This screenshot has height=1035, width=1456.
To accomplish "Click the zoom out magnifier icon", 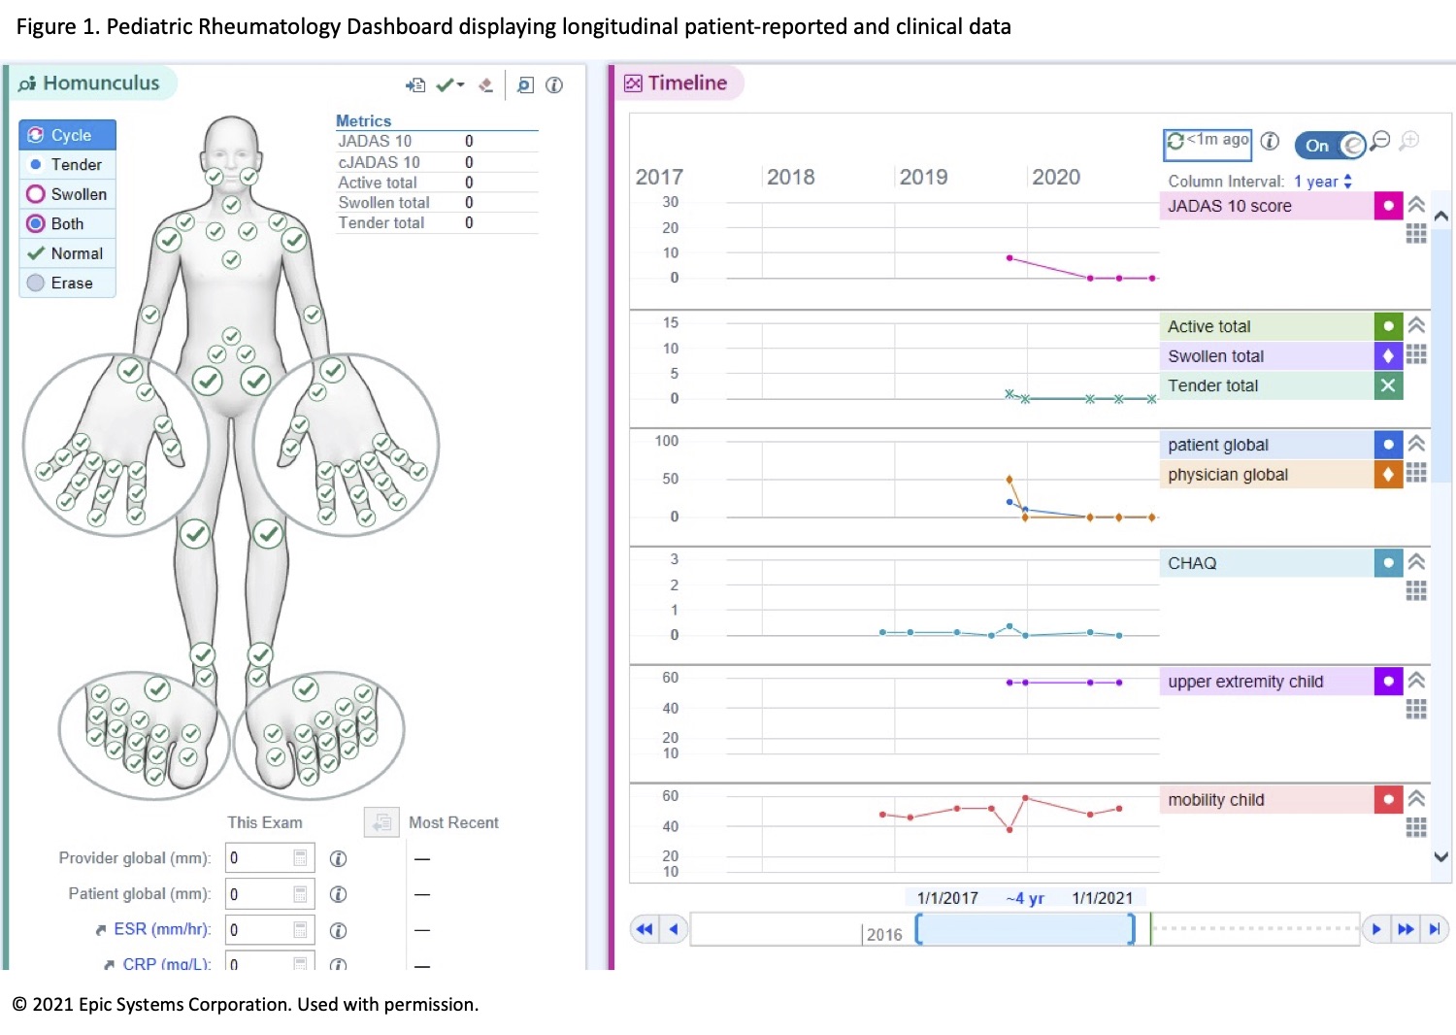I will (x=1380, y=141).
